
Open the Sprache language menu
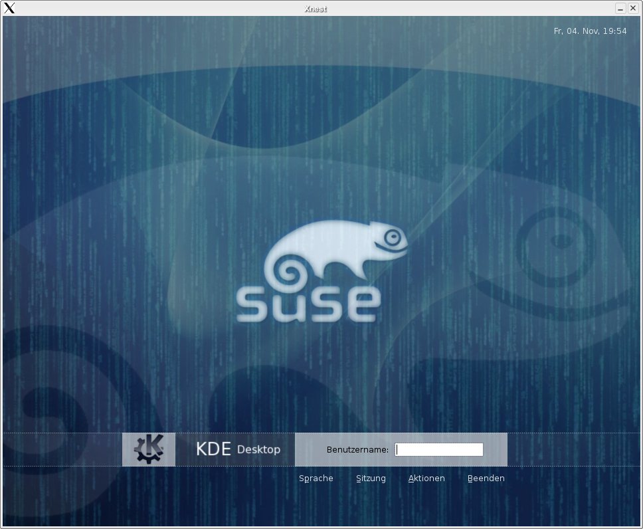(316, 478)
